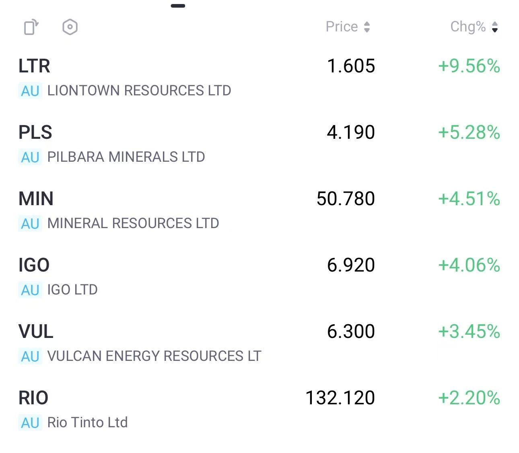Tap the AU badge next to Rio Tinto

(x=30, y=423)
